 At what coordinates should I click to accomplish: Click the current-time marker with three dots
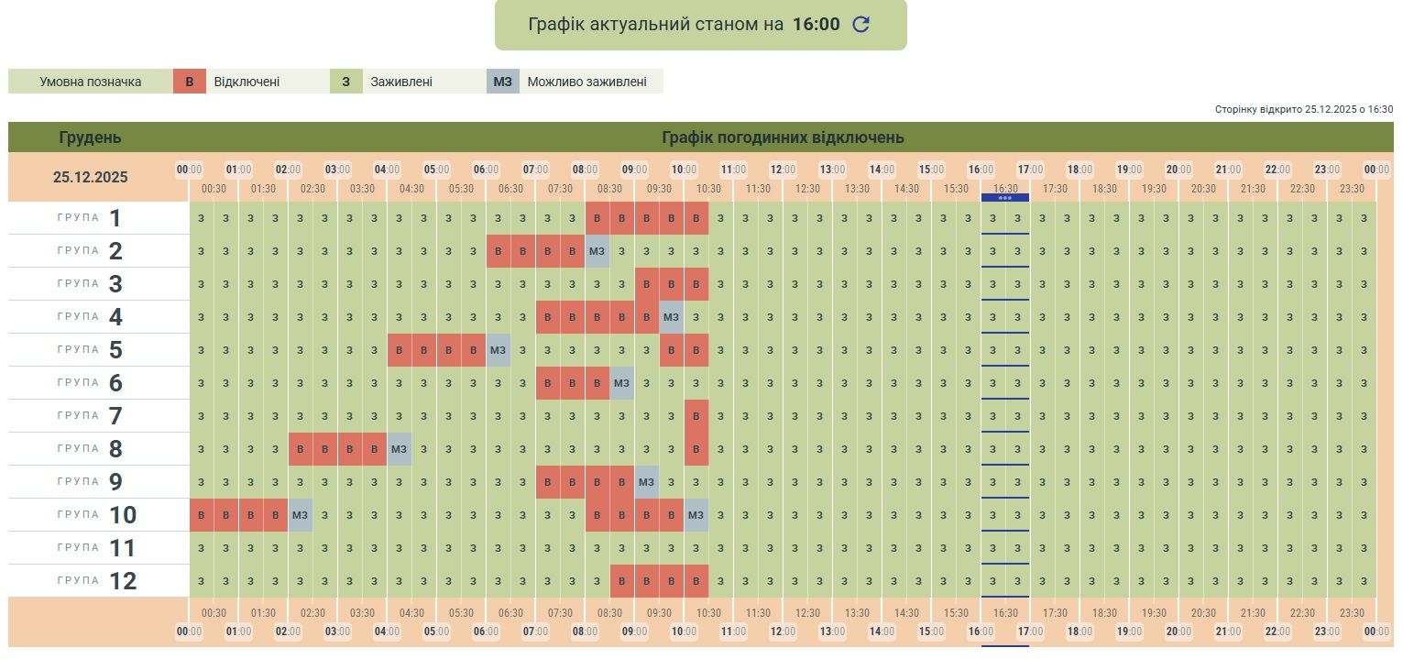pyautogui.click(x=1004, y=198)
